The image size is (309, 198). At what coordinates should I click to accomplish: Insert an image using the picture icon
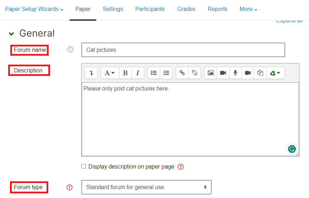pyautogui.click(x=211, y=73)
